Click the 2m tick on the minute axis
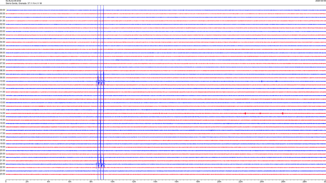The height and width of the screenshot is (183, 326). [27, 182]
